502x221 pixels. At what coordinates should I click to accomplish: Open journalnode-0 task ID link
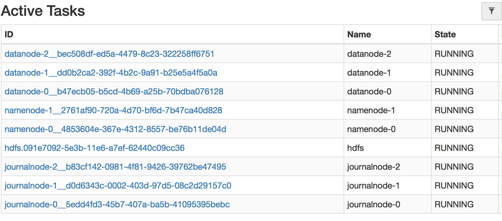click(x=117, y=205)
